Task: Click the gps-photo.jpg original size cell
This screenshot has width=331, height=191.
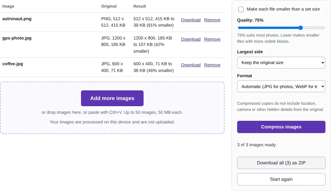Action: [113, 41]
